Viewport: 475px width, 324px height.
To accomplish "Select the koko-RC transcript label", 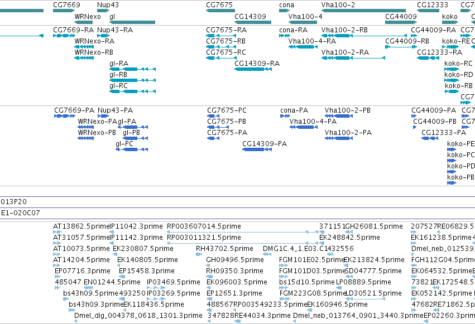I will (x=458, y=64).
